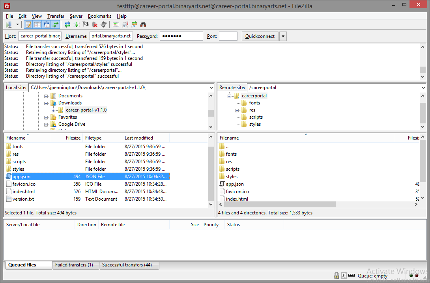Select fonts folder in remote tree

click(254, 103)
